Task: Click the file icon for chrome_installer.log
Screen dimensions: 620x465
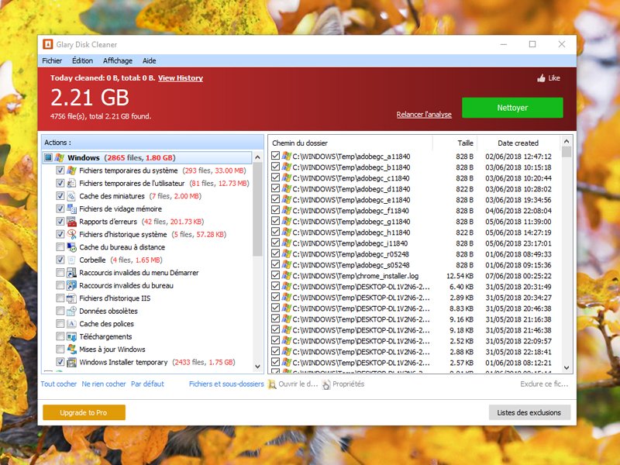Action: [286, 276]
